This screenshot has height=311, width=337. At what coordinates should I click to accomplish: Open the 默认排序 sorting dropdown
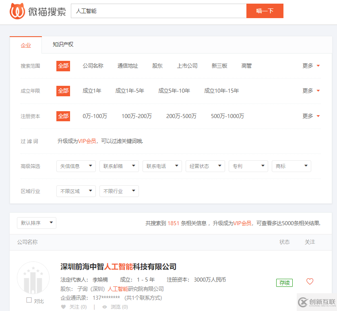coord(37,223)
